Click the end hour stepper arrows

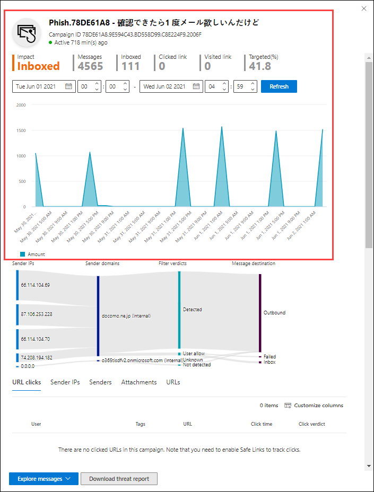pyautogui.click(x=224, y=86)
